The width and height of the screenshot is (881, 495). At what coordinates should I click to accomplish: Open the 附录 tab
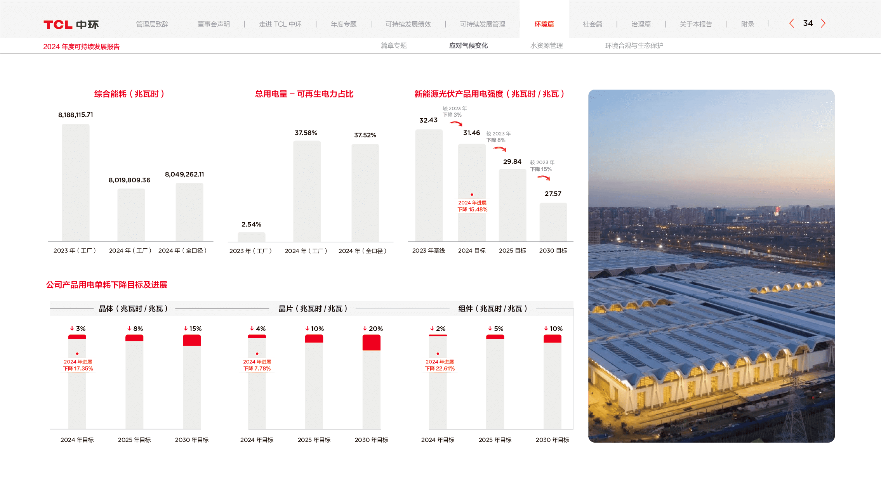point(747,24)
